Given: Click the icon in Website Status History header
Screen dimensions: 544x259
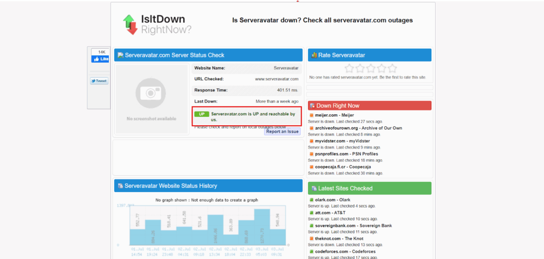Looking at the screenshot, I should pyautogui.click(x=121, y=186).
